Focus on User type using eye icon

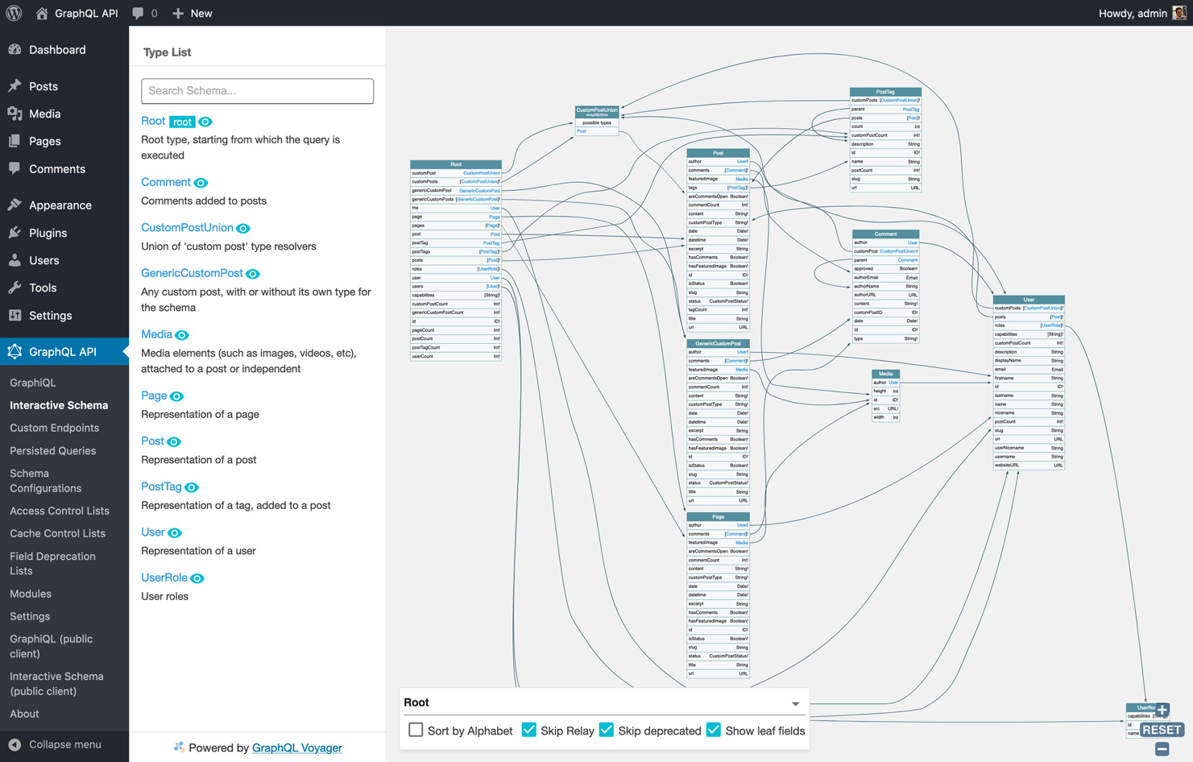(175, 533)
